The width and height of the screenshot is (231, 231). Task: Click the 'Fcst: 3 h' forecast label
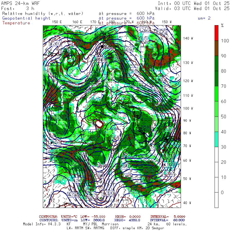pos(18,8)
